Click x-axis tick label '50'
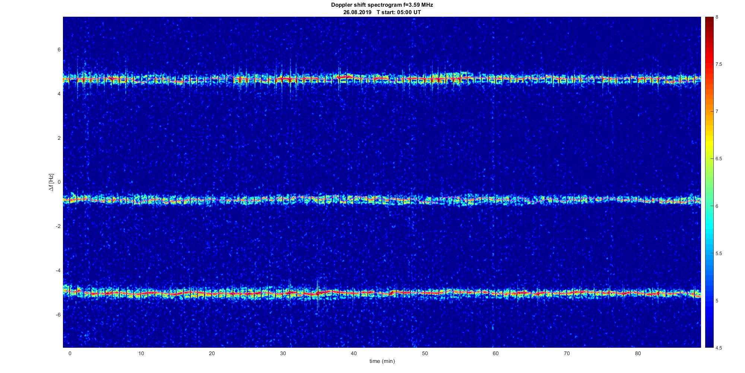 click(x=425, y=353)
